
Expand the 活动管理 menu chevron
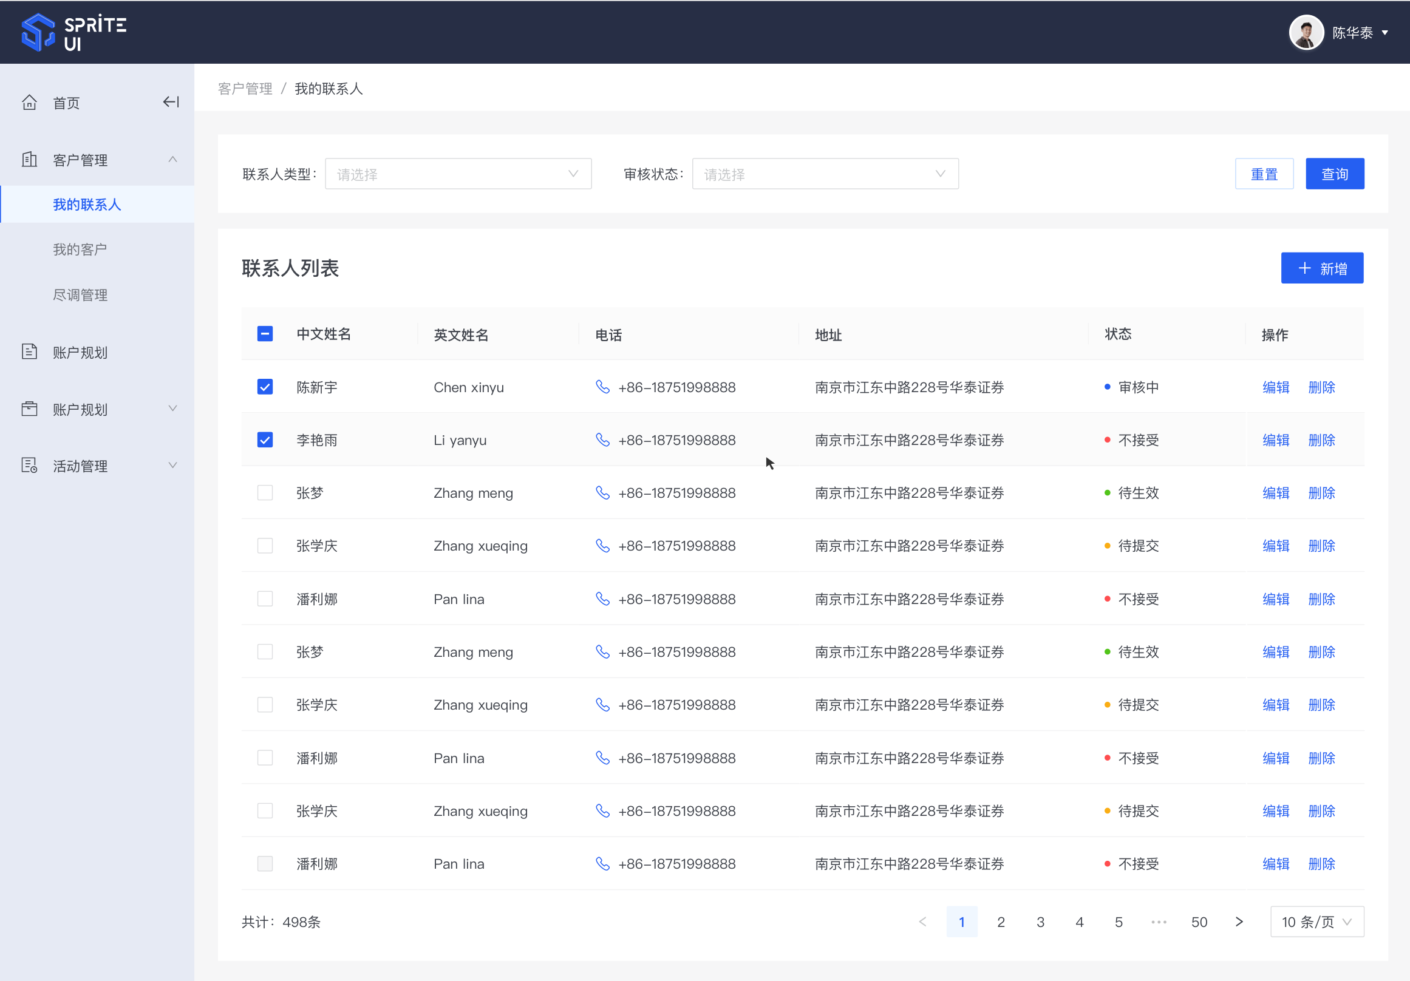(x=172, y=466)
